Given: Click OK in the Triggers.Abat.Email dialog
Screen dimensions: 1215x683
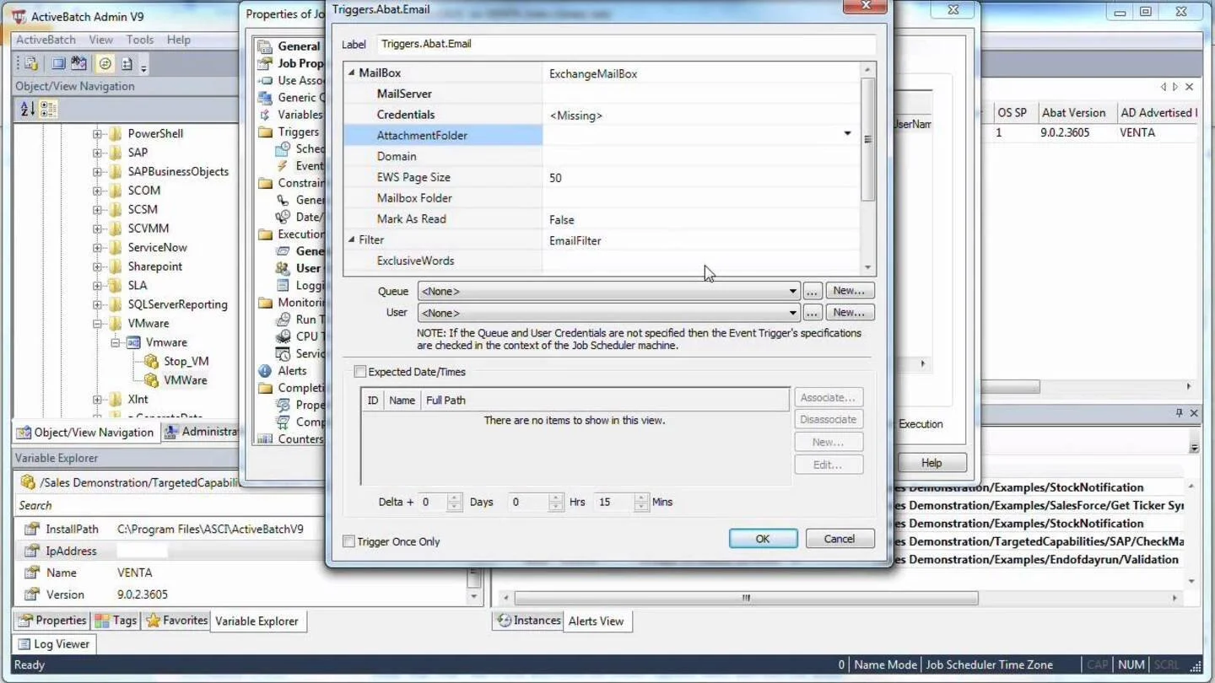Looking at the screenshot, I should (763, 539).
